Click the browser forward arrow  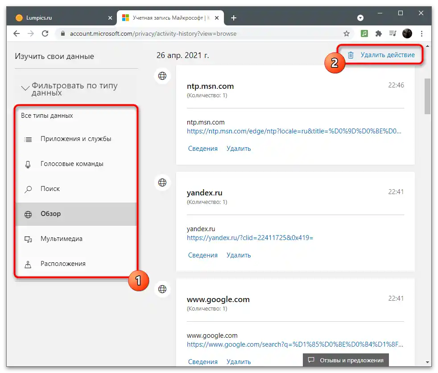pos(31,33)
